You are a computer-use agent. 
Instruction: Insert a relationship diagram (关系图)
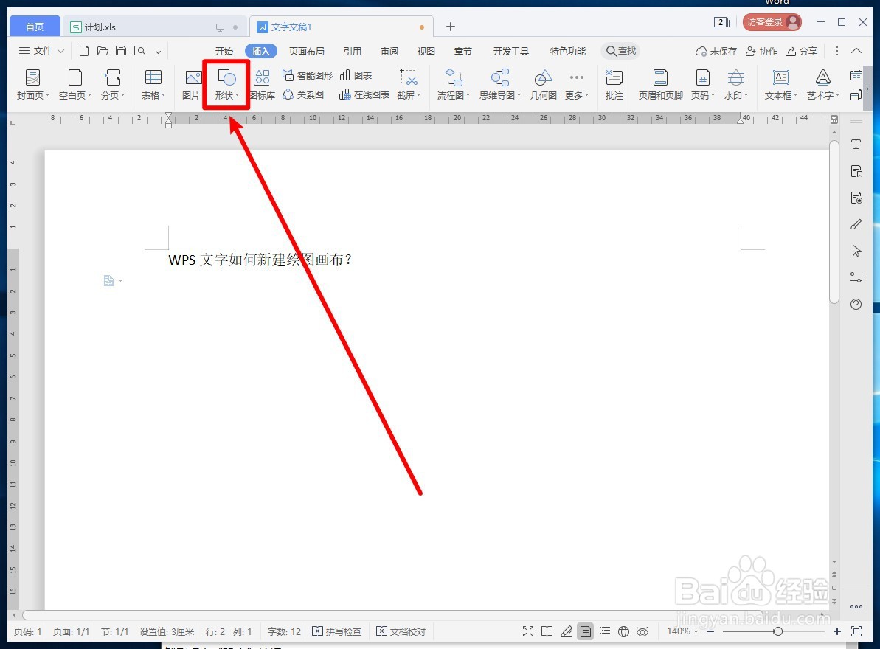tap(303, 94)
